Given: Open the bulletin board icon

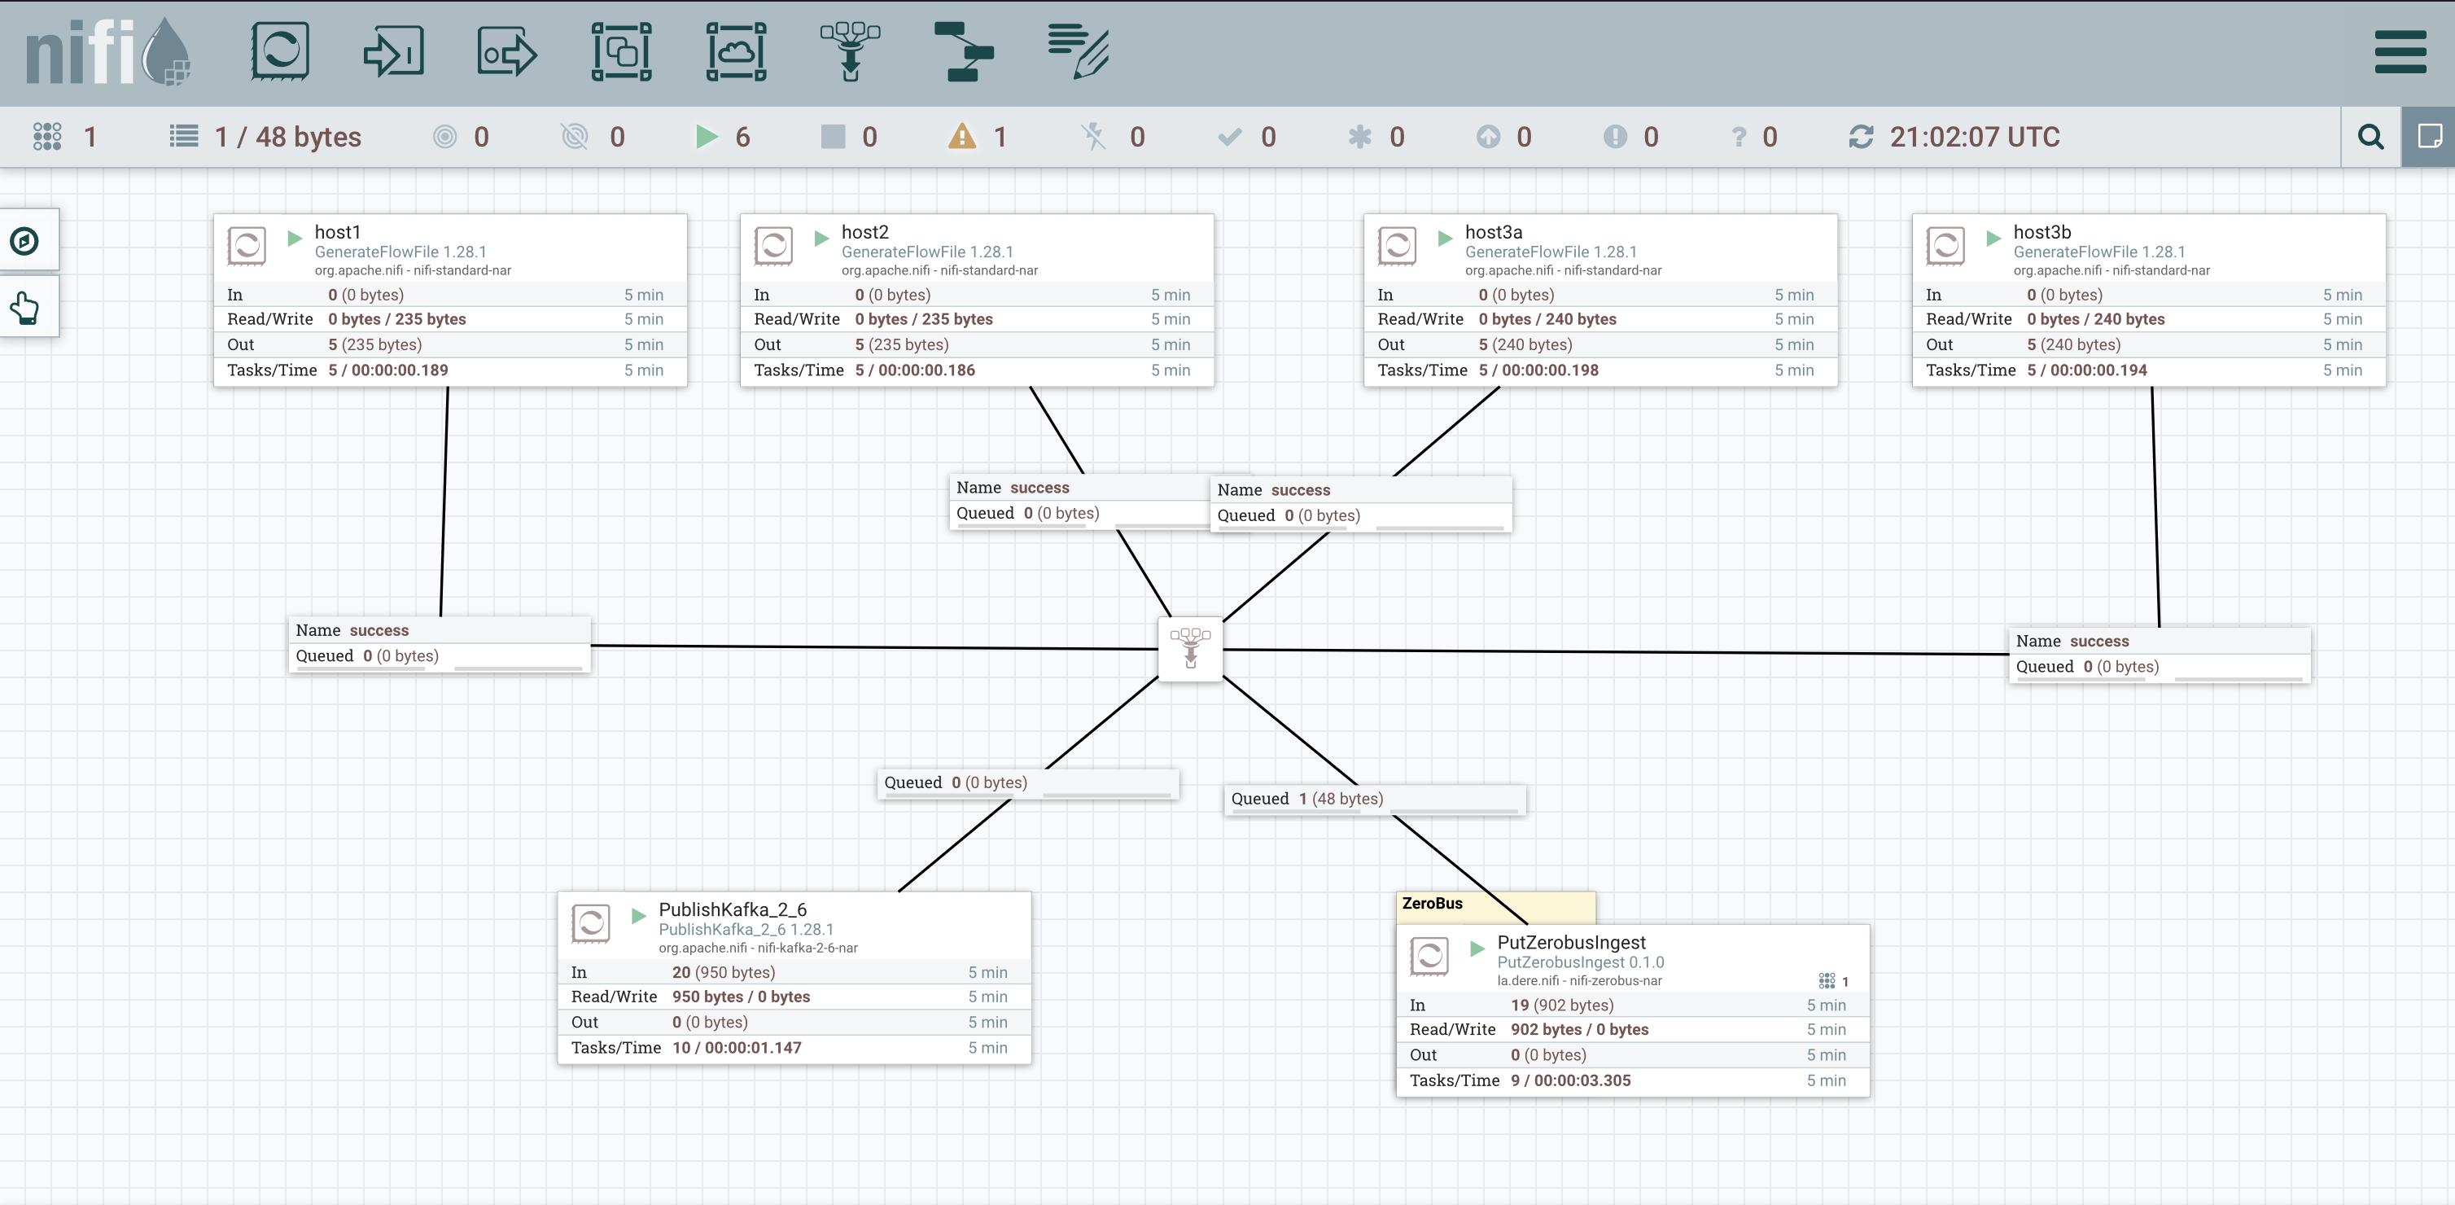Looking at the screenshot, I should tap(2428, 138).
